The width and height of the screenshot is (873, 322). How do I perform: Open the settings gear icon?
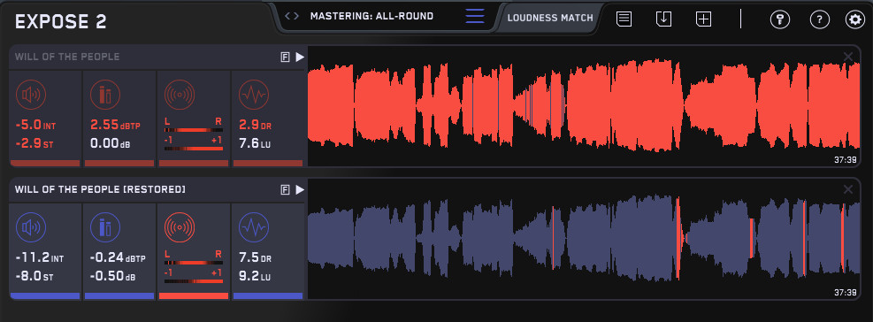(854, 19)
